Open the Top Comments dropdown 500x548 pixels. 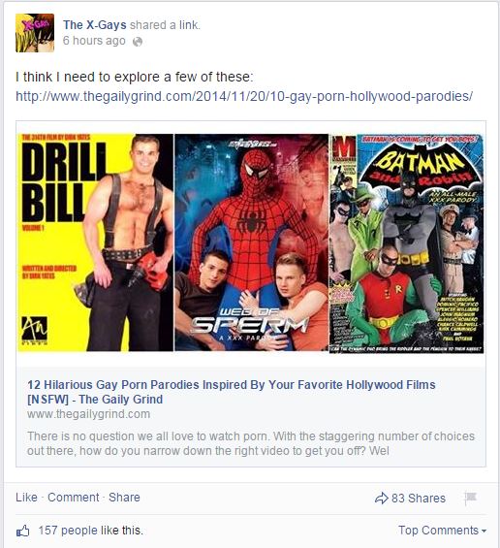click(443, 531)
